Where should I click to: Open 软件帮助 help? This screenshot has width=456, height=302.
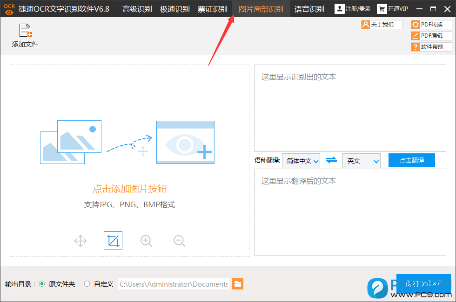click(x=431, y=47)
